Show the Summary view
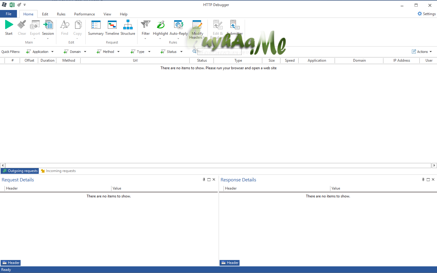 pos(96,28)
